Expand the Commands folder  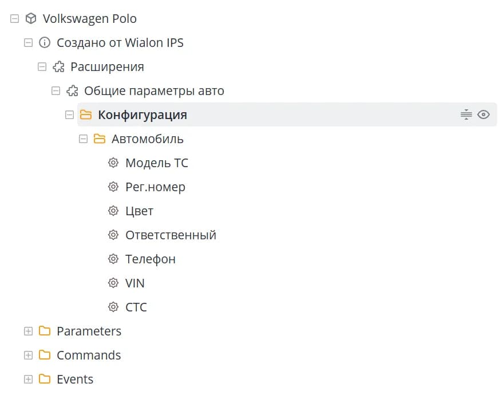click(x=28, y=355)
